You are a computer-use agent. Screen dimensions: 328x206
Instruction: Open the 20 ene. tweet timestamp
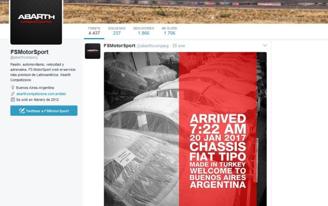coord(179,46)
